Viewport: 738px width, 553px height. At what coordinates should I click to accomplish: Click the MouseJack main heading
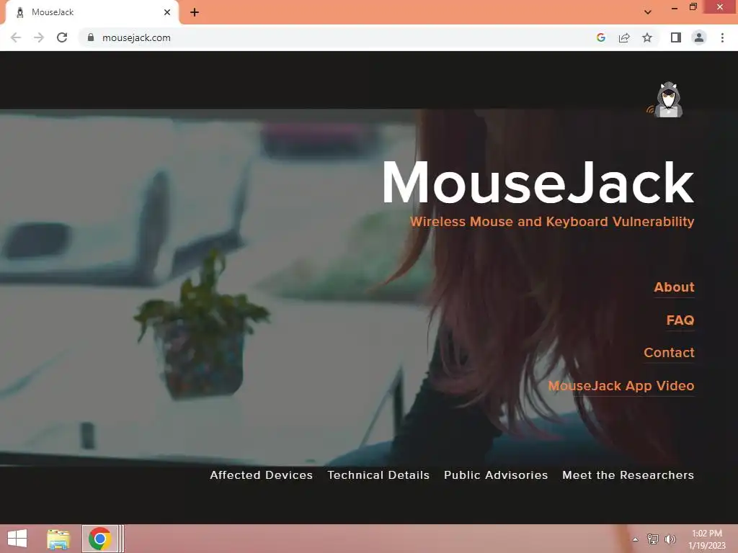[538, 182]
